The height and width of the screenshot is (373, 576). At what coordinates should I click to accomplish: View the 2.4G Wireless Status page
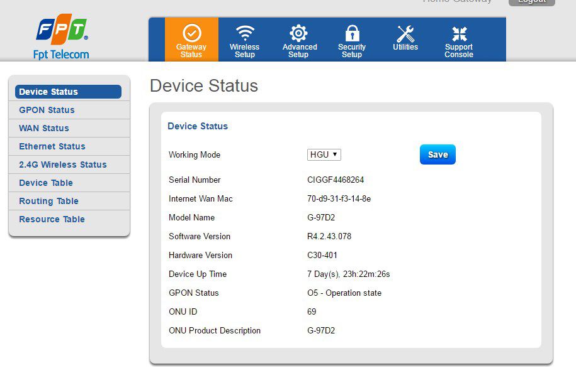[x=63, y=165]
